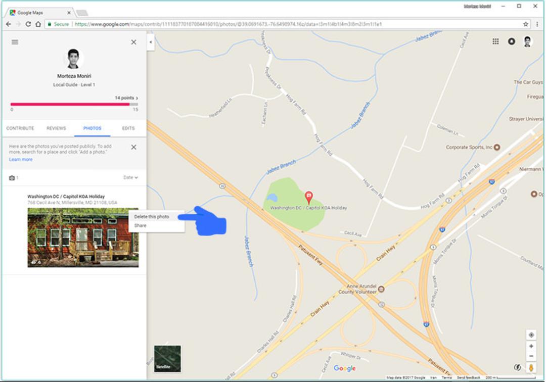Image resolution: width=546 pixels, height=382 pixels.
Task: Switch to Satellite view
Action: pos(167,359)
